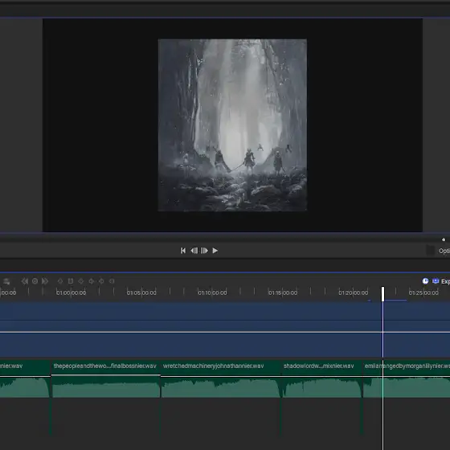Image resolution: width=450 pixels, height=450 pixels.
Task: Click the cut-off Export label above the timeline
Action: pos(445,281)
